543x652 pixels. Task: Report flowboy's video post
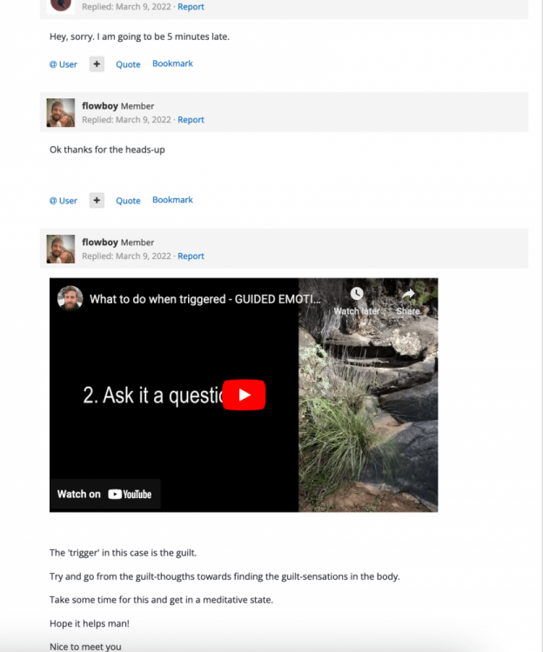click(191, 256)
